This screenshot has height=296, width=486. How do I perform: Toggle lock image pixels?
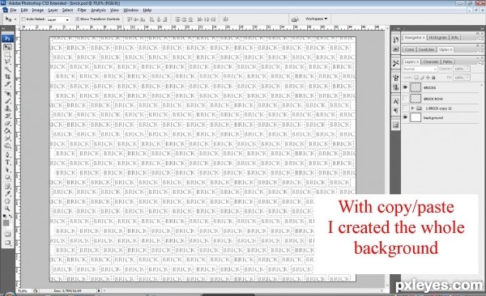click(422, 78)
